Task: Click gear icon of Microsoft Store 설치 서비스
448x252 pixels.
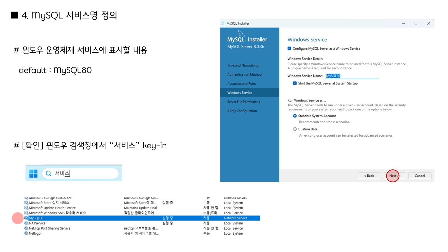Action: [x=26, y=203]
